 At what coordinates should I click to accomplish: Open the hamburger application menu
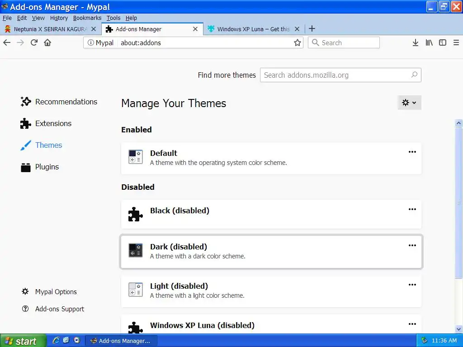click(x=456, y=43)
